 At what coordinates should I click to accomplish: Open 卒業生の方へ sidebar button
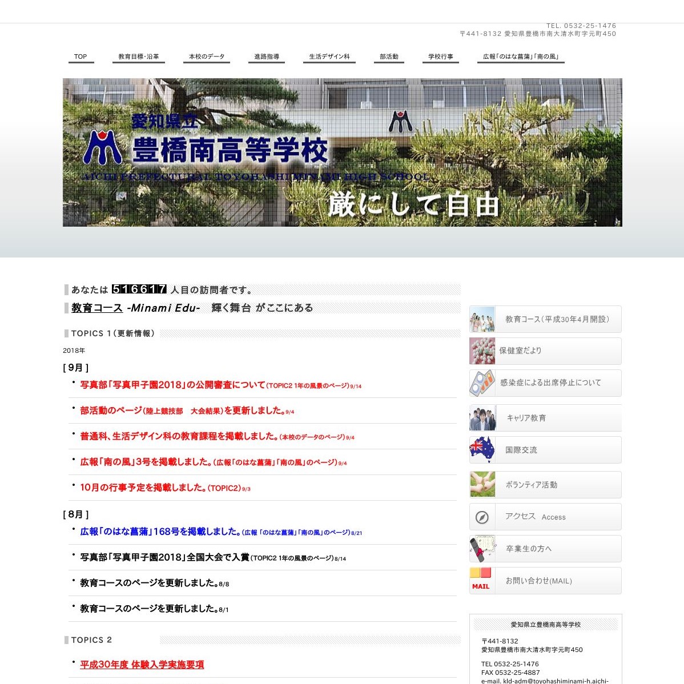(546, 549)
